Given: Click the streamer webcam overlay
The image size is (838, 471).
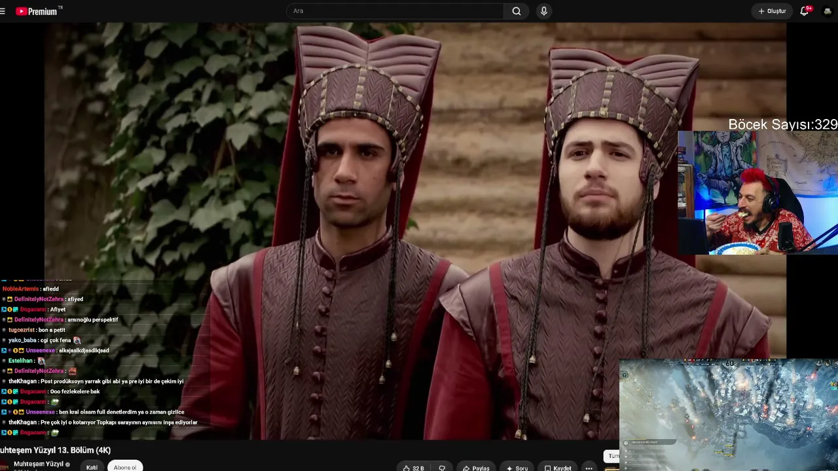Looking at the screenshot, I should [x=757, y=192].
